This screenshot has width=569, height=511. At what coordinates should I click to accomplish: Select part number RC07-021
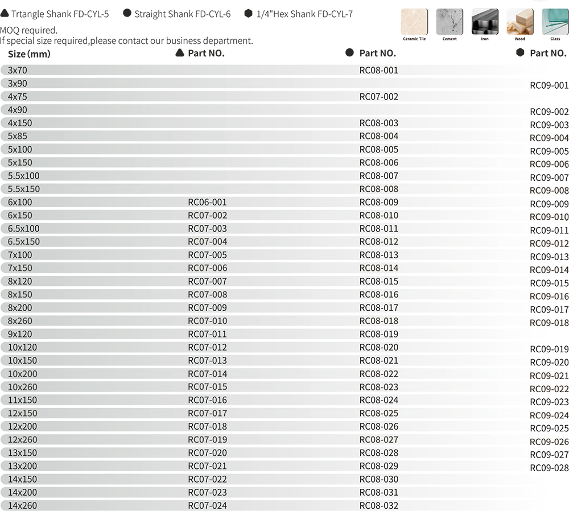tap(207, 466)
